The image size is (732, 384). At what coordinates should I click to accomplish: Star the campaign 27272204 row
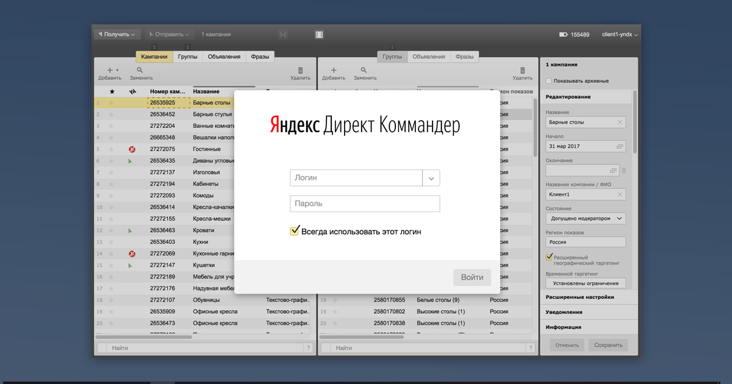tap(111, 126)
